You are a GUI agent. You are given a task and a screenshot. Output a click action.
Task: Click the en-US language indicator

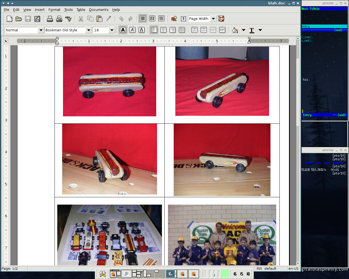tap(293, 269)
